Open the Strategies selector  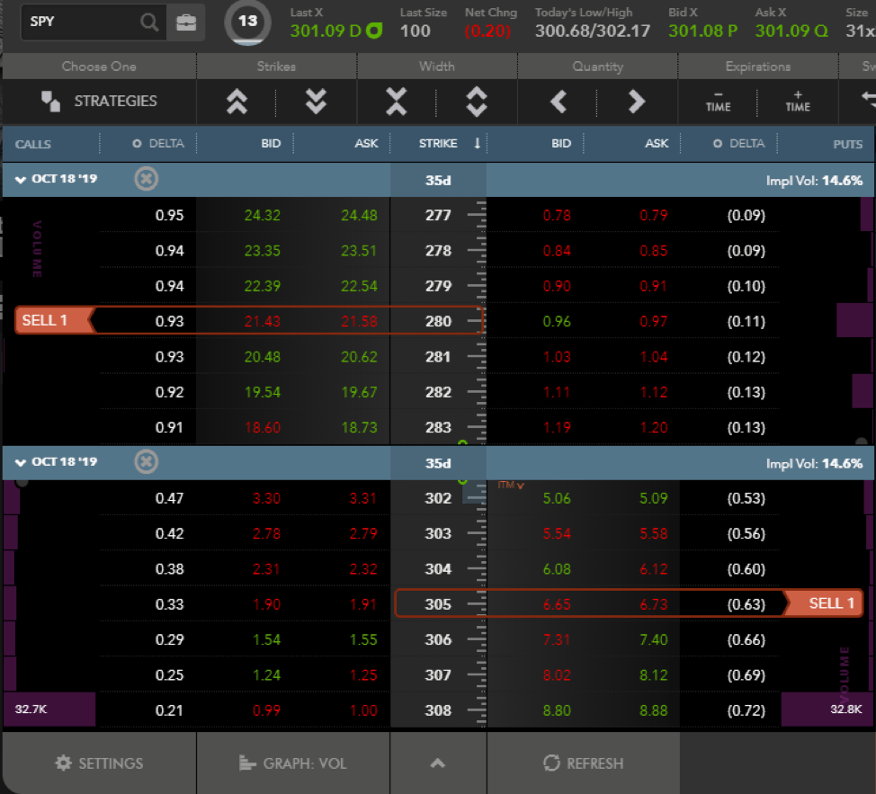[99, 102]
